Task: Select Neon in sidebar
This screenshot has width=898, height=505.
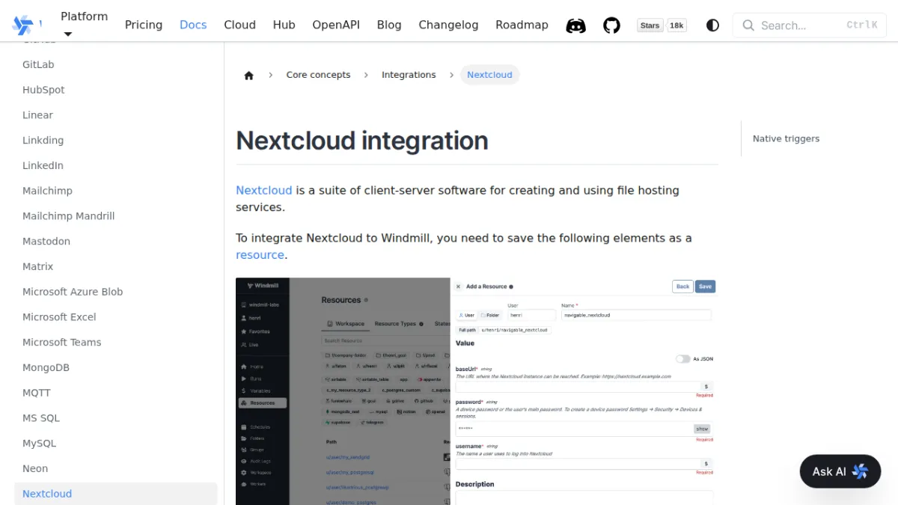Action: click(x=35, y=468)
